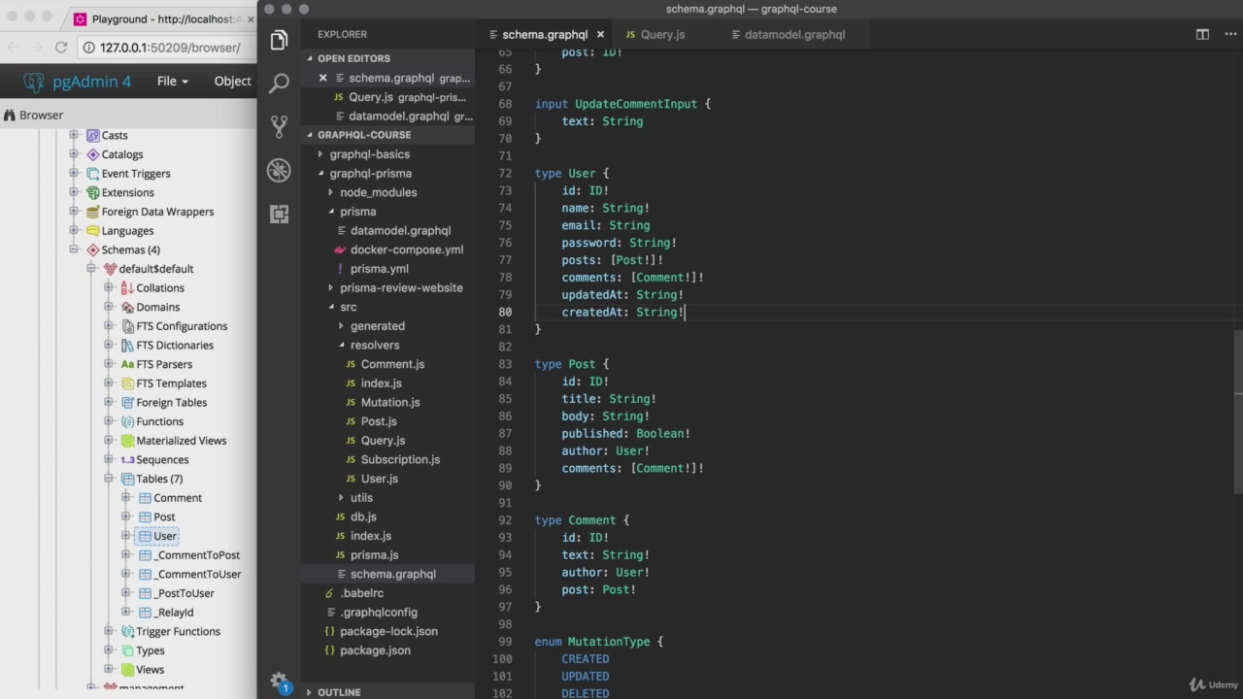Expand the Collations node

click(109, 288)
